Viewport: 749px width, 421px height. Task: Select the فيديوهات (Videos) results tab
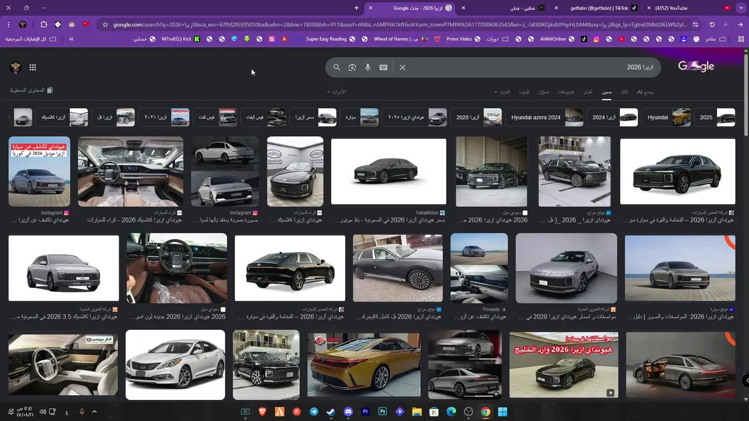[x=565, y=92]
